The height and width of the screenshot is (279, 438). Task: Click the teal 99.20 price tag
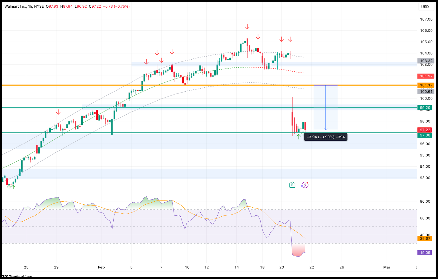(425, 108)
